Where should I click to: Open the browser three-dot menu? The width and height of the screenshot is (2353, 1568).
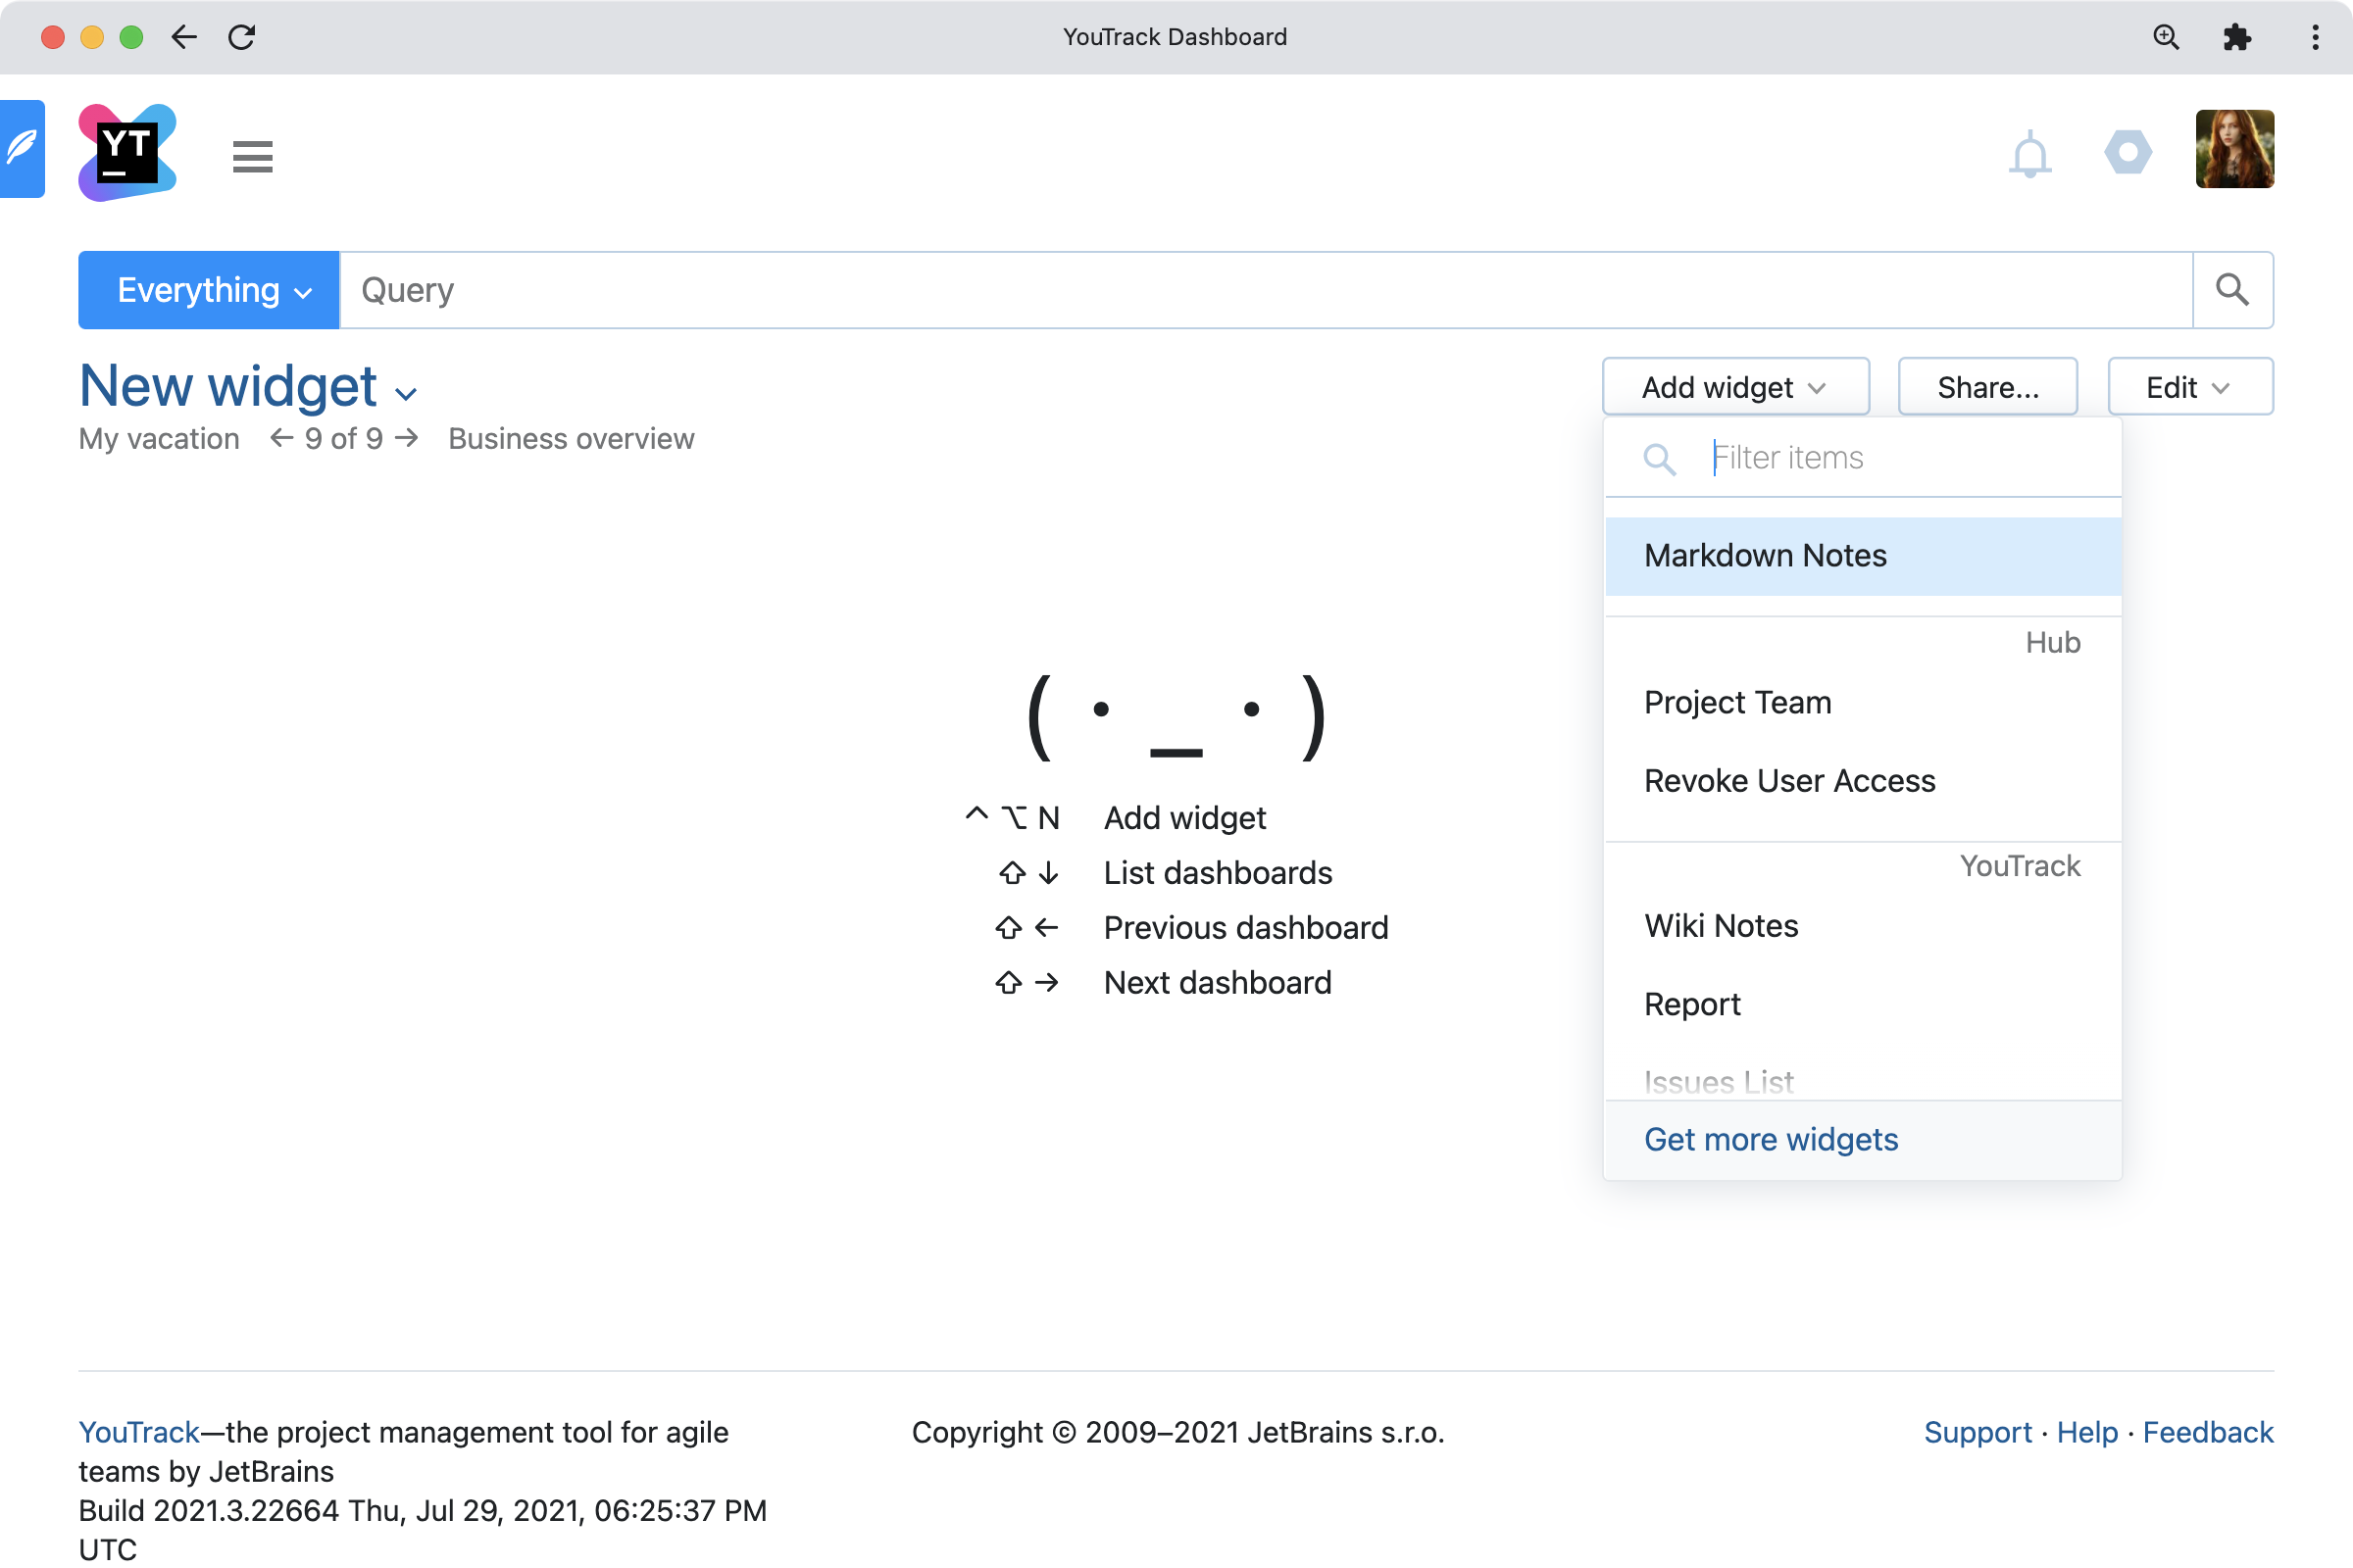2315,37
